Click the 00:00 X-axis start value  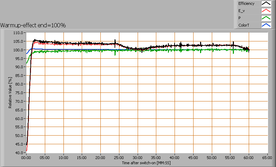26,157
